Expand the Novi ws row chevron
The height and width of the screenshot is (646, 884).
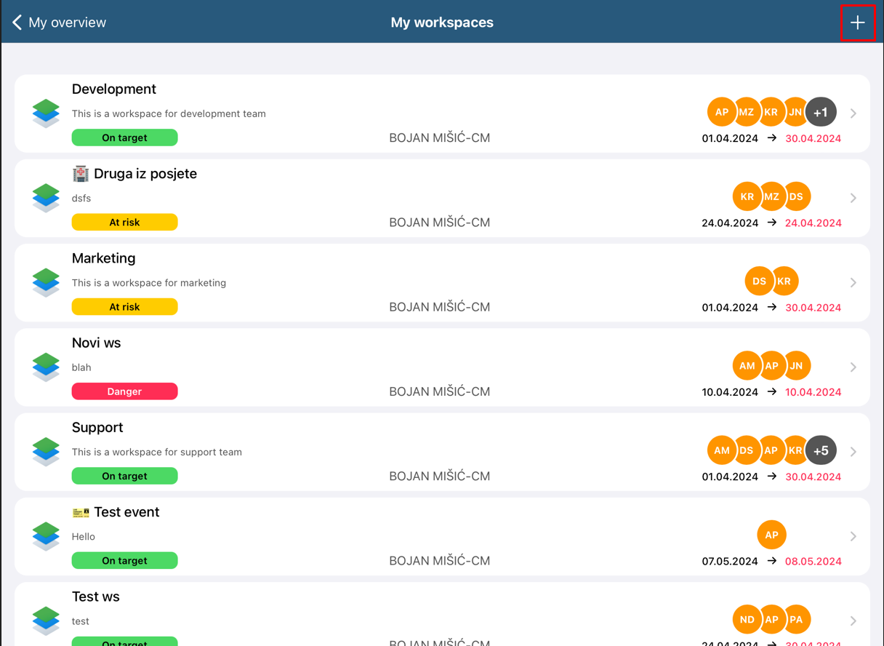click(853, 367)
